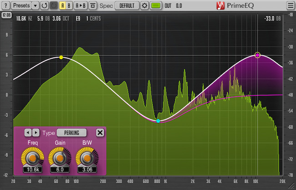Click the 1 CENTS readout text
Viewport: 296px width, 190px height.
pos(93,19)
